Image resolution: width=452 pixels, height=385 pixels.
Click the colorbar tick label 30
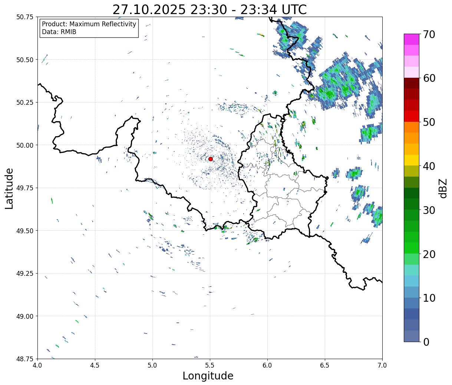pyautogui.click(x=429, y=210)
